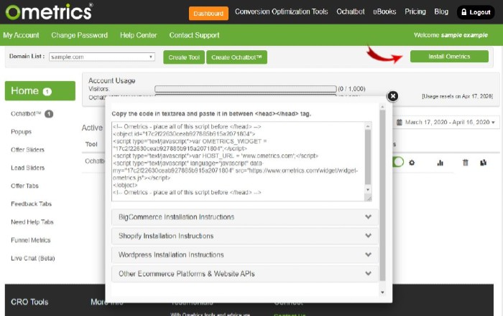This screenshot has width=503, height=316.
Task: Expand BigCommerce Installation Instructions
Action: tap(245, 217)
